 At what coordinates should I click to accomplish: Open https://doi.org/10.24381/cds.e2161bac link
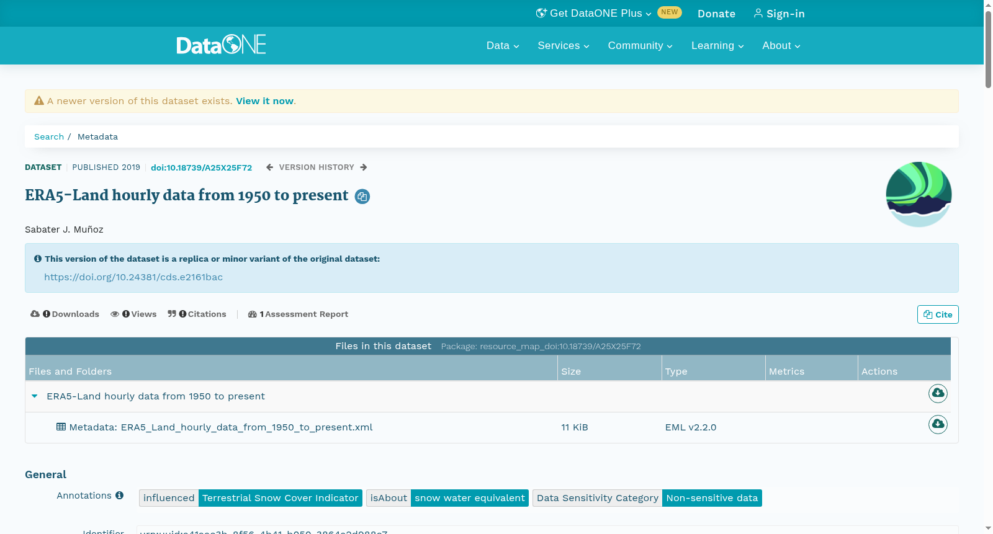133,277
